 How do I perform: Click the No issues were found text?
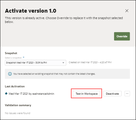point(18,113)
